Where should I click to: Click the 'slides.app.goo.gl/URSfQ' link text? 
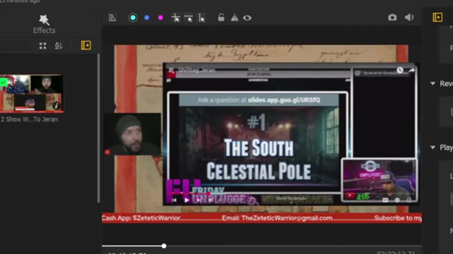coord(284,100)
